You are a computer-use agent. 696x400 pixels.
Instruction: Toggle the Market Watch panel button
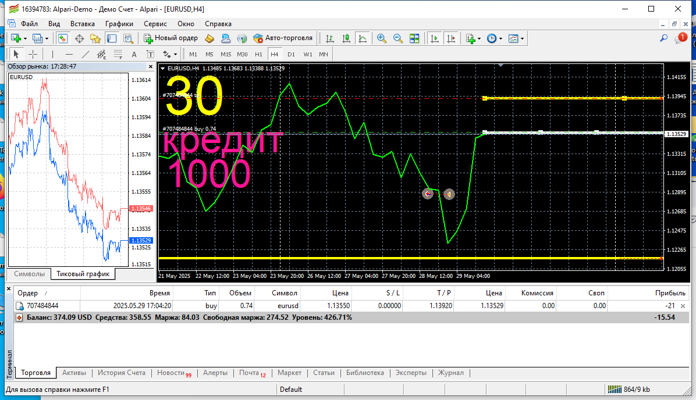tap(63, 38)
